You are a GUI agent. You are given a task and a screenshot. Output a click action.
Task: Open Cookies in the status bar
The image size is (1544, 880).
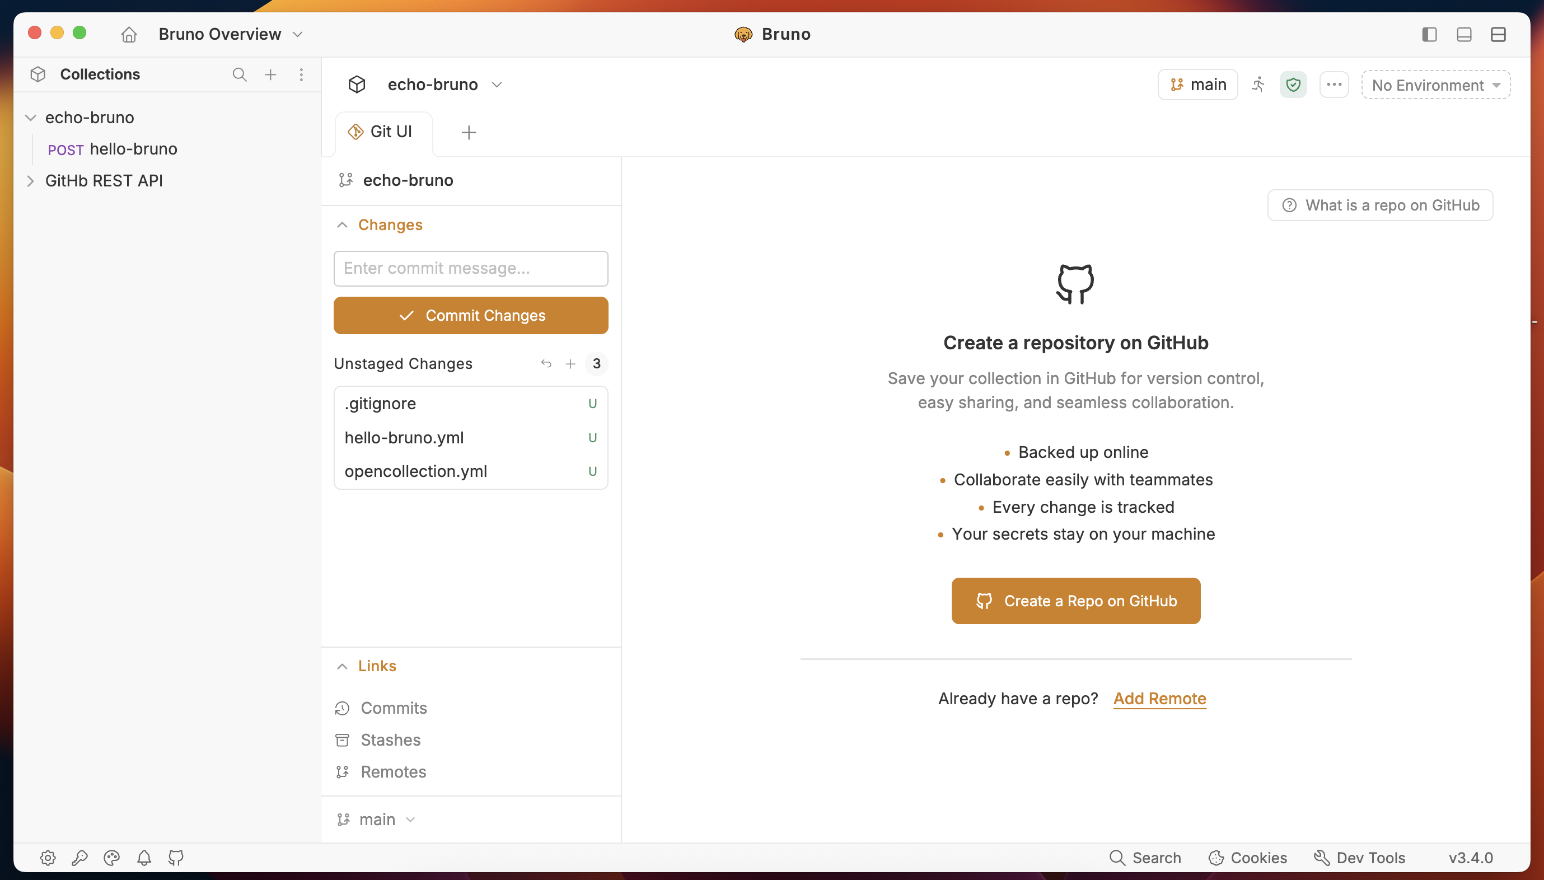click(1247, 858)
